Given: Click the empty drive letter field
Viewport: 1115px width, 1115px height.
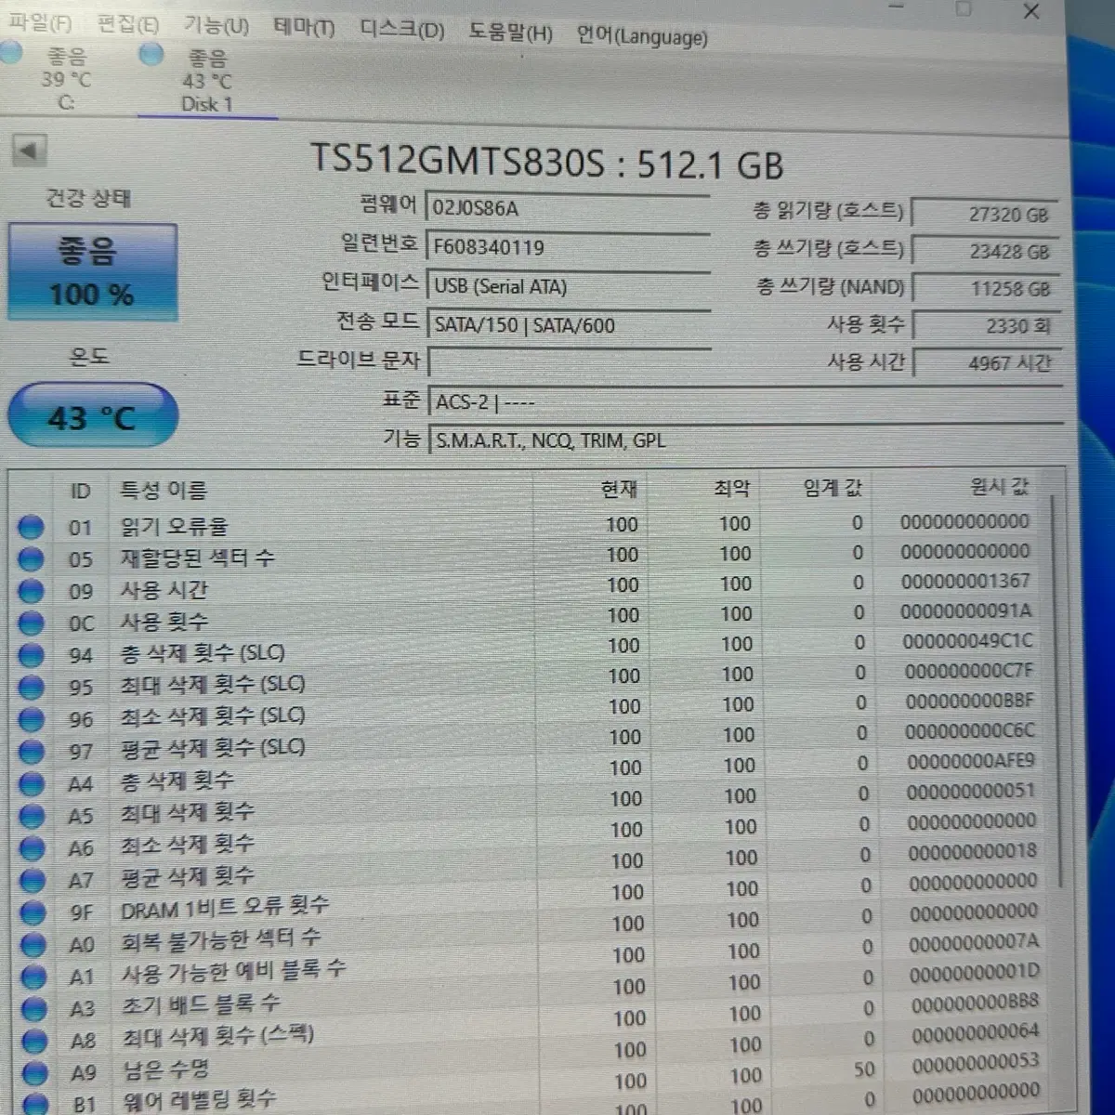Looking at the screenshot, I should click(570, 362).
